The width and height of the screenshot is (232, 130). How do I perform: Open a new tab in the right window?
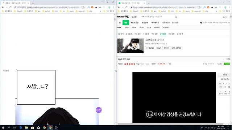coord(149,3)
